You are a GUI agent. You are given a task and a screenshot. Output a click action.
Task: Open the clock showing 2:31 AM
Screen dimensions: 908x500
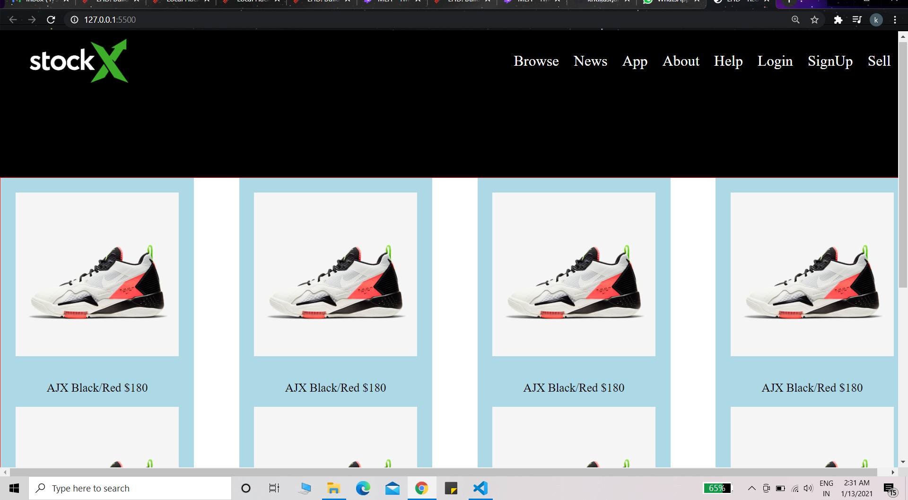(x=856, y=488)
